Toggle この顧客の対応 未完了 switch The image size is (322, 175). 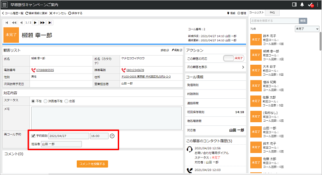pos(234,58)
